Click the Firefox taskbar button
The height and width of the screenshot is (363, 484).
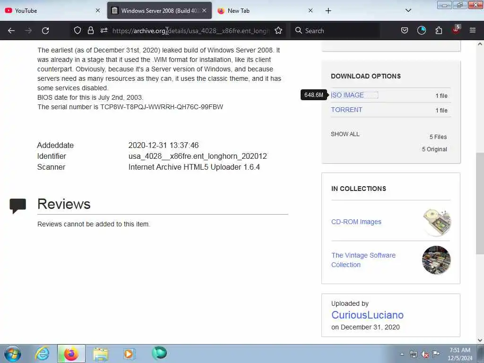coord(71,354)
